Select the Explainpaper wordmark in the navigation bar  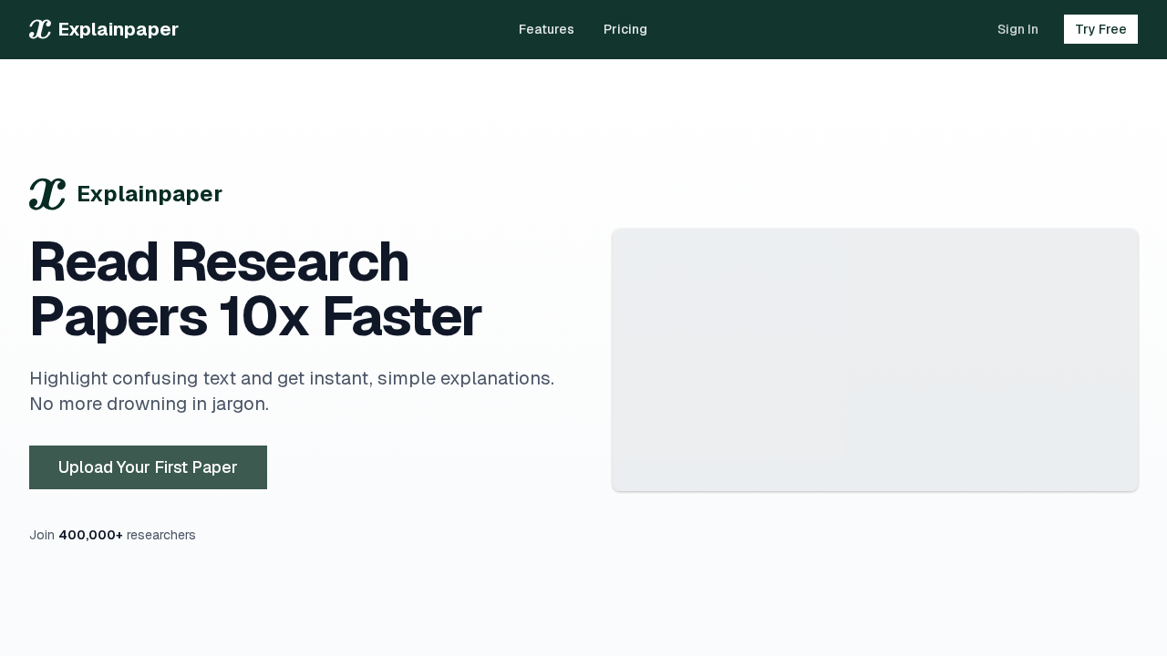(x=118, y=28)
